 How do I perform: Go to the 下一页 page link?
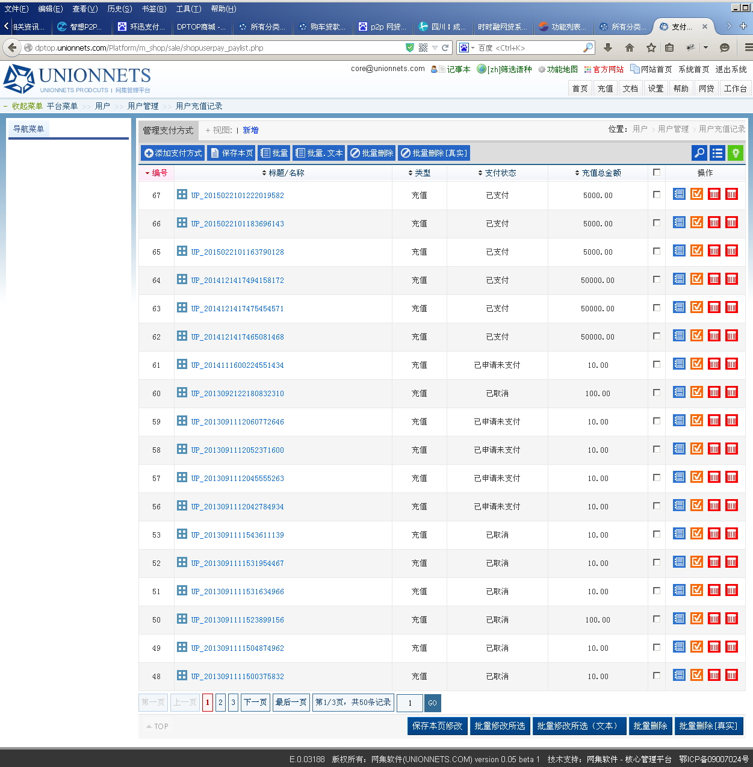click(x=255, y=702)
